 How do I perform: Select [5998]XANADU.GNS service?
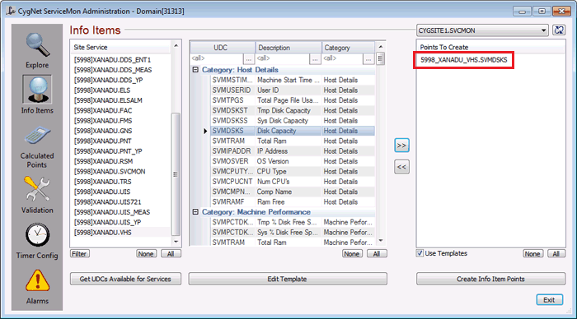coord(103,131)
